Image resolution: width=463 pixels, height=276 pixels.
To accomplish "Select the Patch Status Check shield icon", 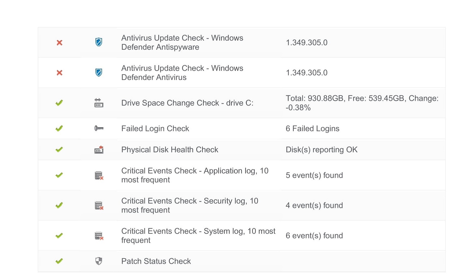I will click(99, 261).
